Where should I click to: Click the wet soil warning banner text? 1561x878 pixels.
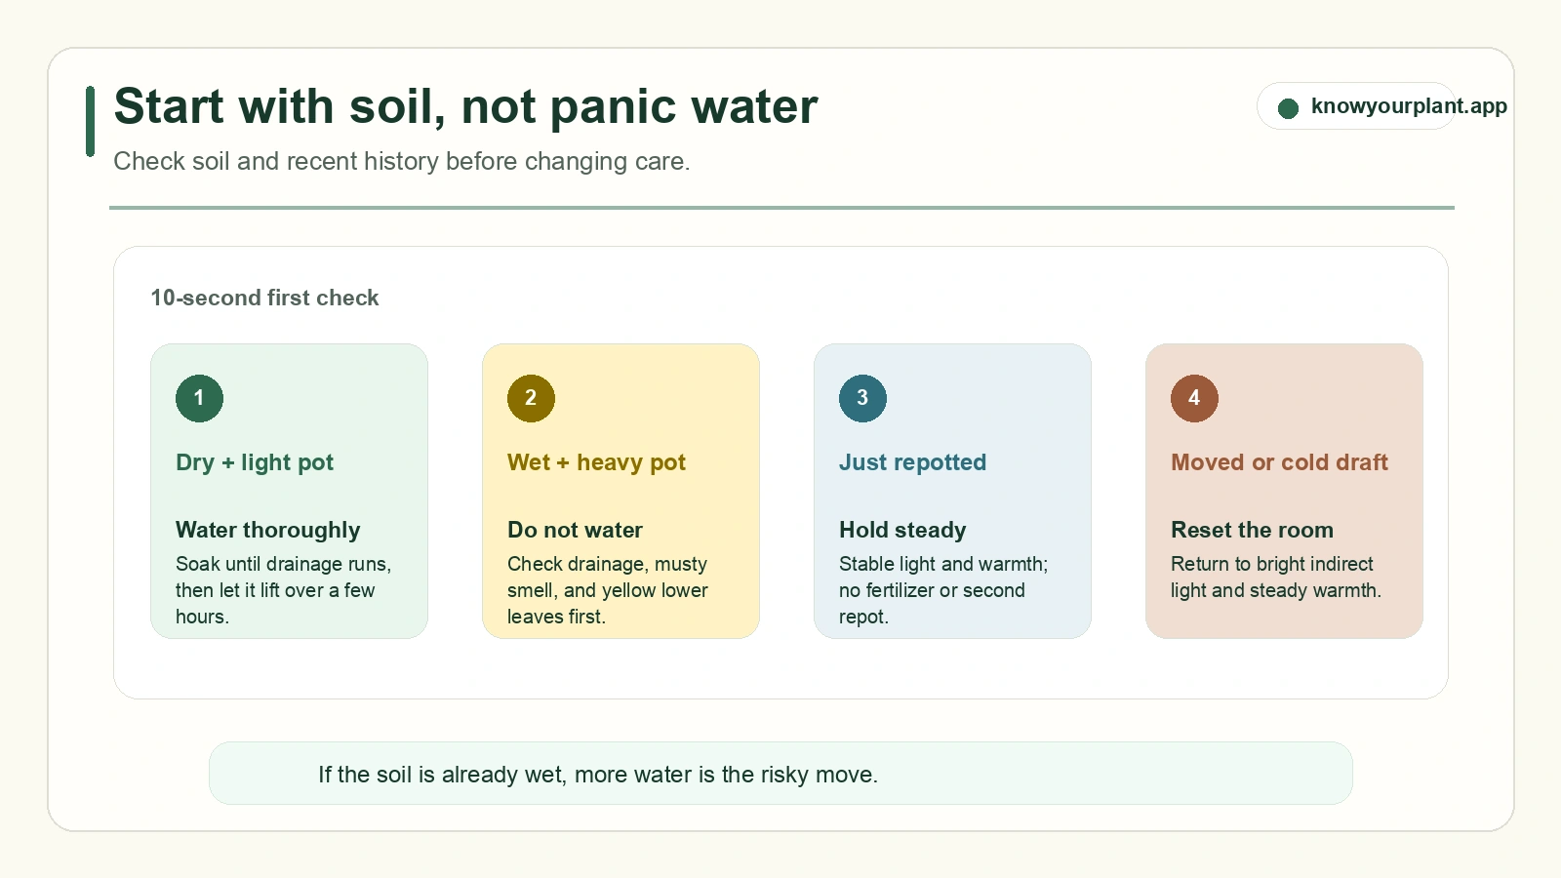pos(598,775)
